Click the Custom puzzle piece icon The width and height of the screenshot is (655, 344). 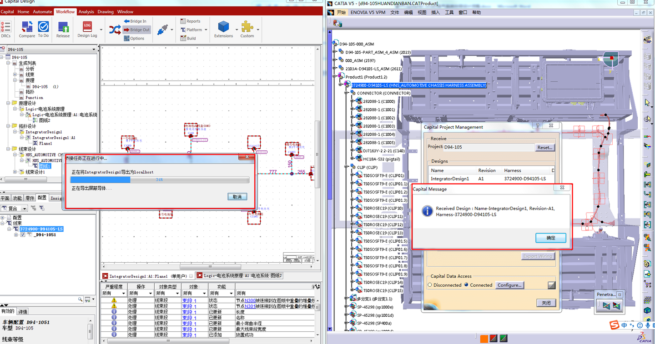tap(247, 30)
